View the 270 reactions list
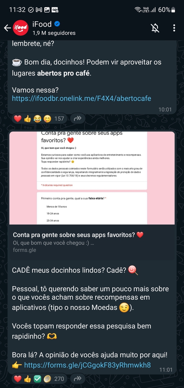This screenshot has width=184, height=388. pos(59,378)
